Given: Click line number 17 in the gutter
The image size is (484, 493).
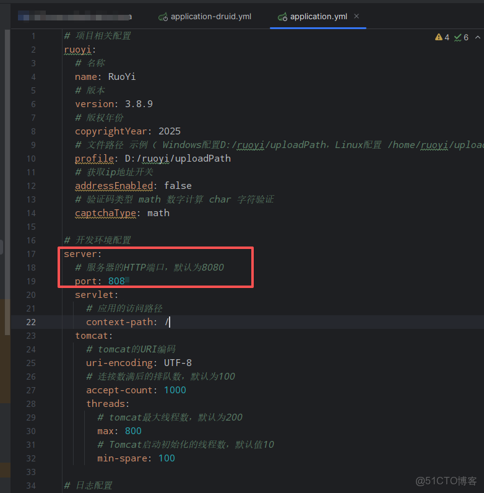Looking at the screenshot, I should 31,254.
